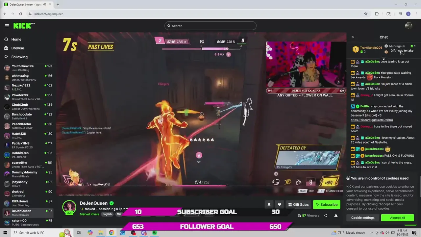Open Nezuko1822 channel in sidebar
This screenshot has width=421, height=237.
[x=28, y=87]
